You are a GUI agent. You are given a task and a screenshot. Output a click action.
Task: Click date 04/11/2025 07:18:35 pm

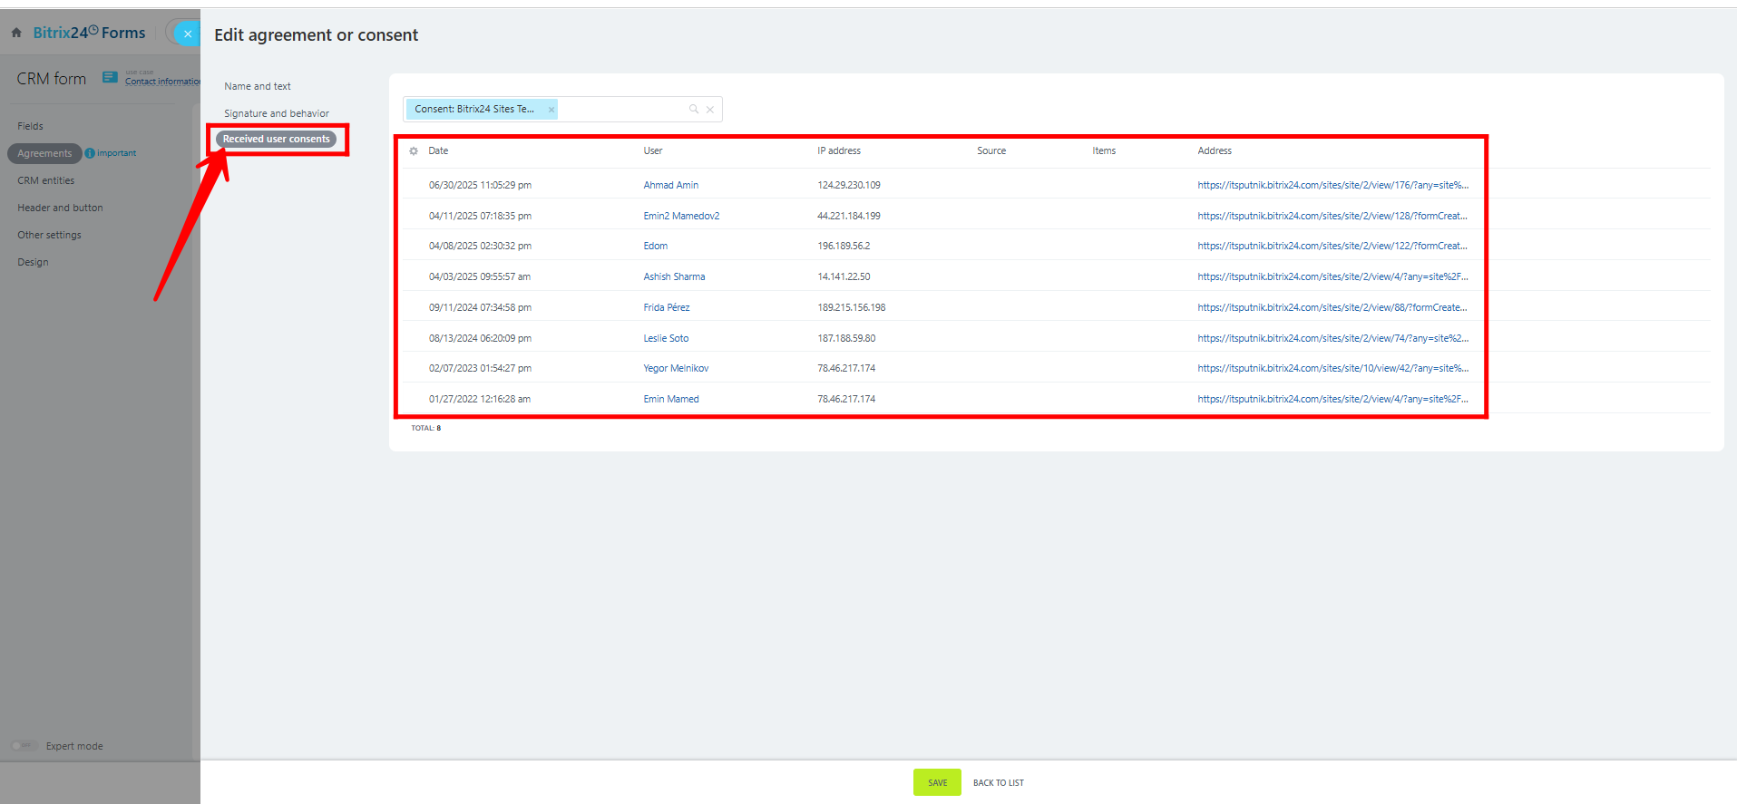(480, 216)
